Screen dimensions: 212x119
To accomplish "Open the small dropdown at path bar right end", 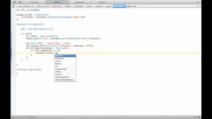I will click(198, 6).
